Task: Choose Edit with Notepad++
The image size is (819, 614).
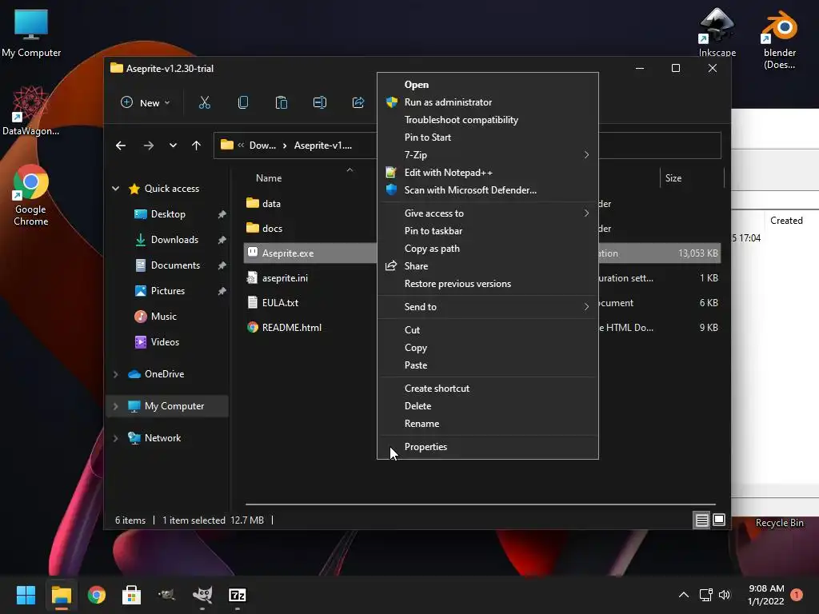Action: (x=488, y=173)
